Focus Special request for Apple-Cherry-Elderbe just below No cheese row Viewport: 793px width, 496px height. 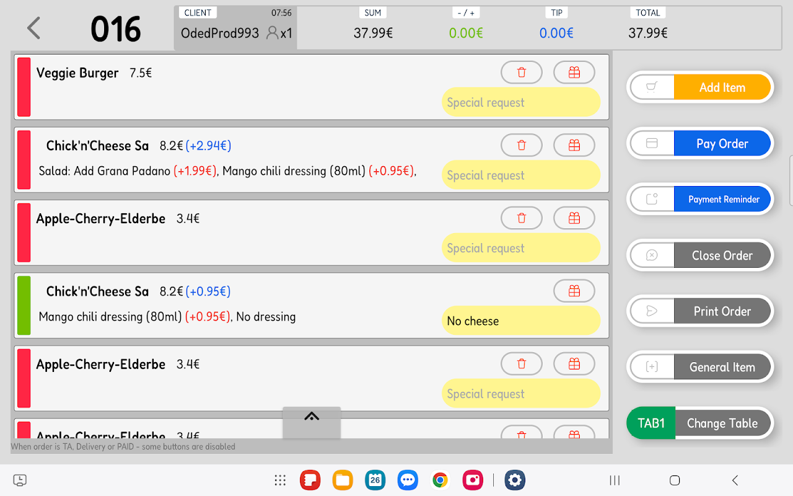tap(521, 394)
